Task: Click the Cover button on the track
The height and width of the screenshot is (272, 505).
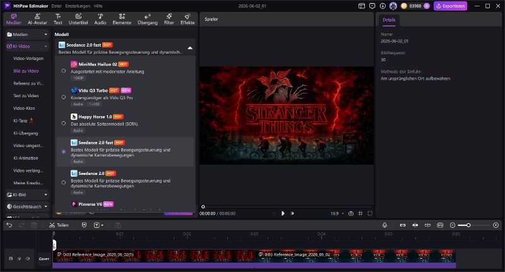Action: point(44,259)
